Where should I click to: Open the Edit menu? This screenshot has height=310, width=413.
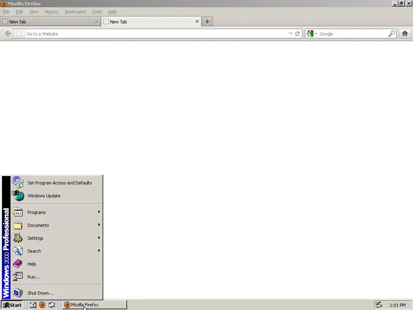tap(19, 12)
